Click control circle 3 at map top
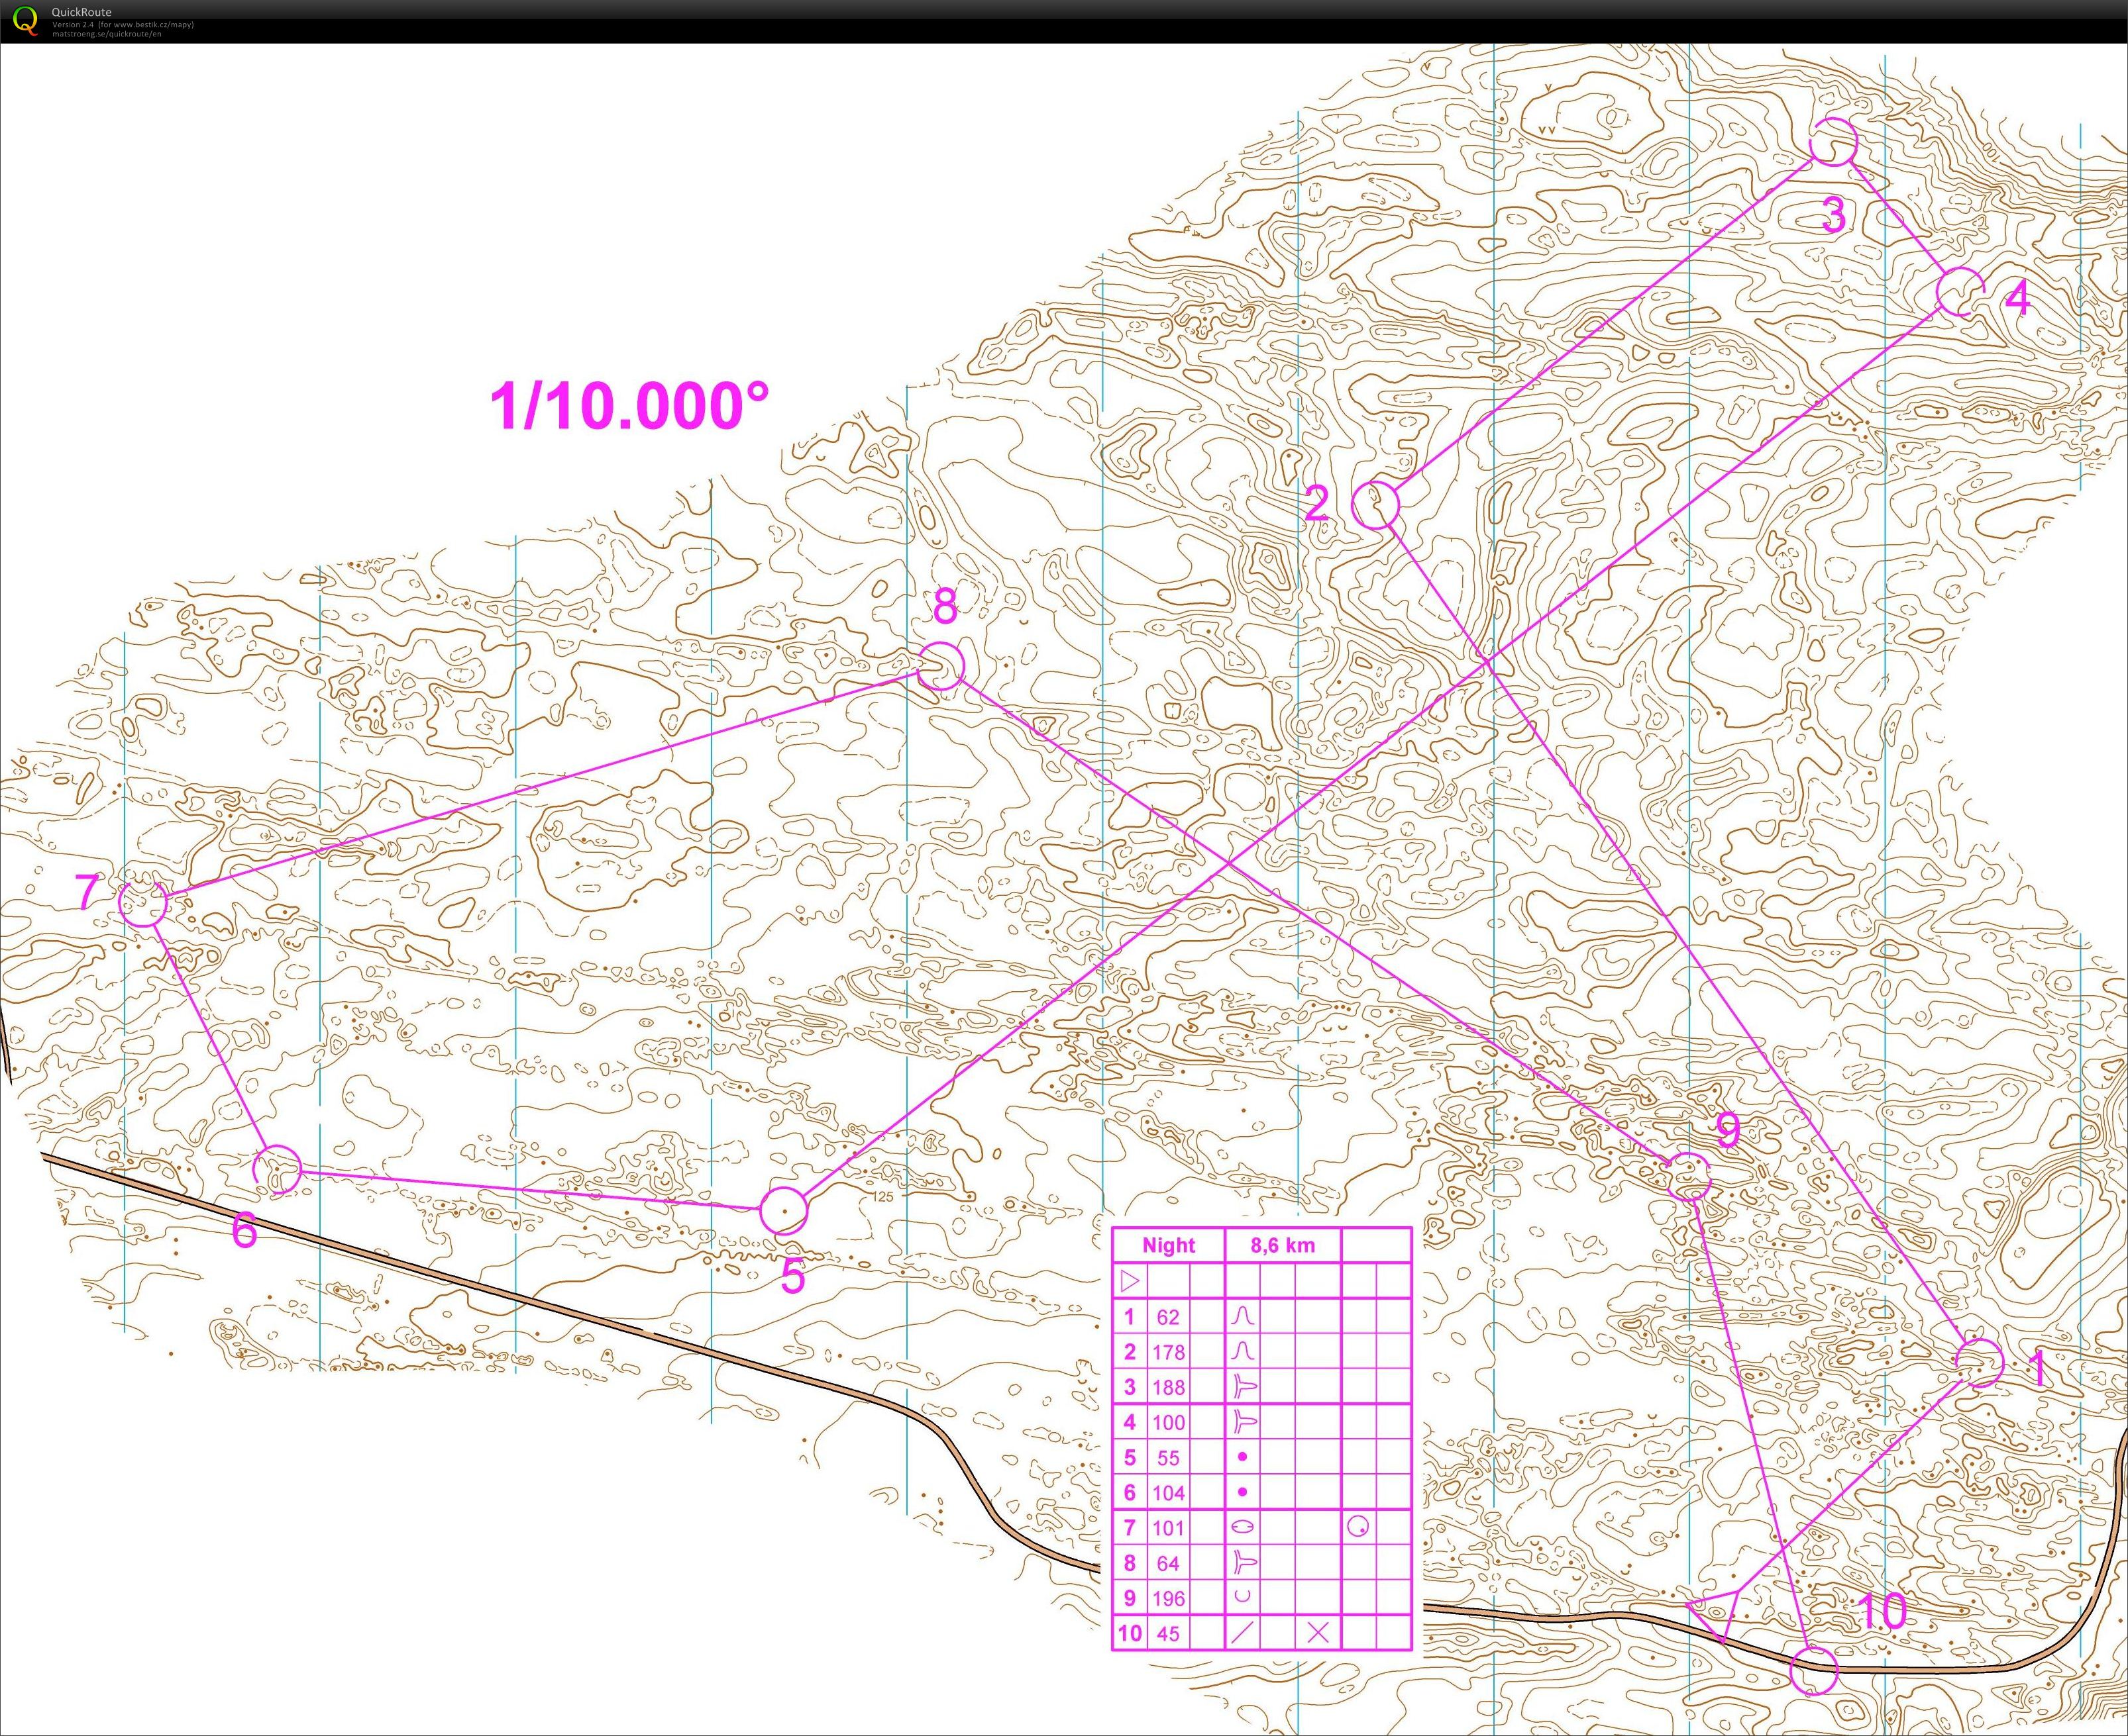The image size is (2128, 1736). pyautogui.click(x=1835, y=142)
